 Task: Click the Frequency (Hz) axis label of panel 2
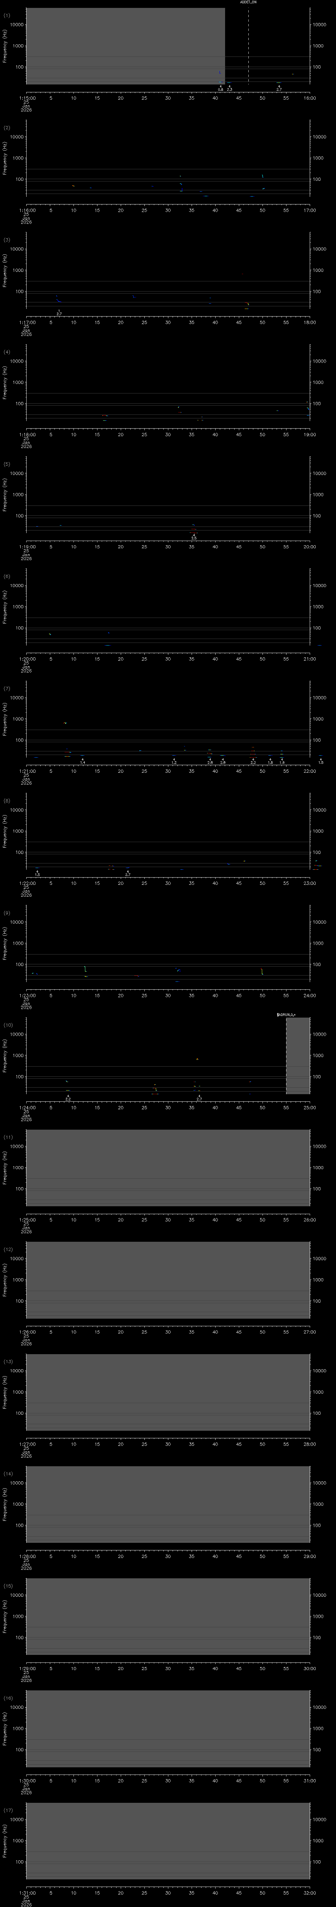(5, 158)
